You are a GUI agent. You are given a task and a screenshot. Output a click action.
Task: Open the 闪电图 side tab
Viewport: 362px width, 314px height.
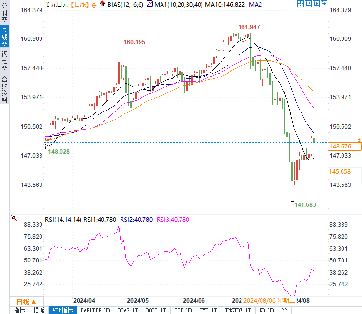4,60
